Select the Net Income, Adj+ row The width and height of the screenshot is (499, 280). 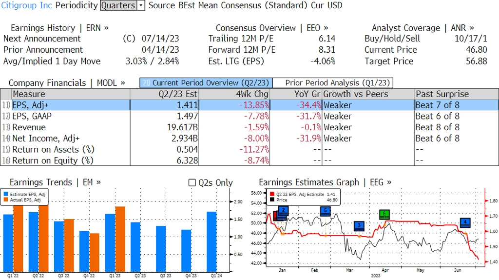[249, 139]
